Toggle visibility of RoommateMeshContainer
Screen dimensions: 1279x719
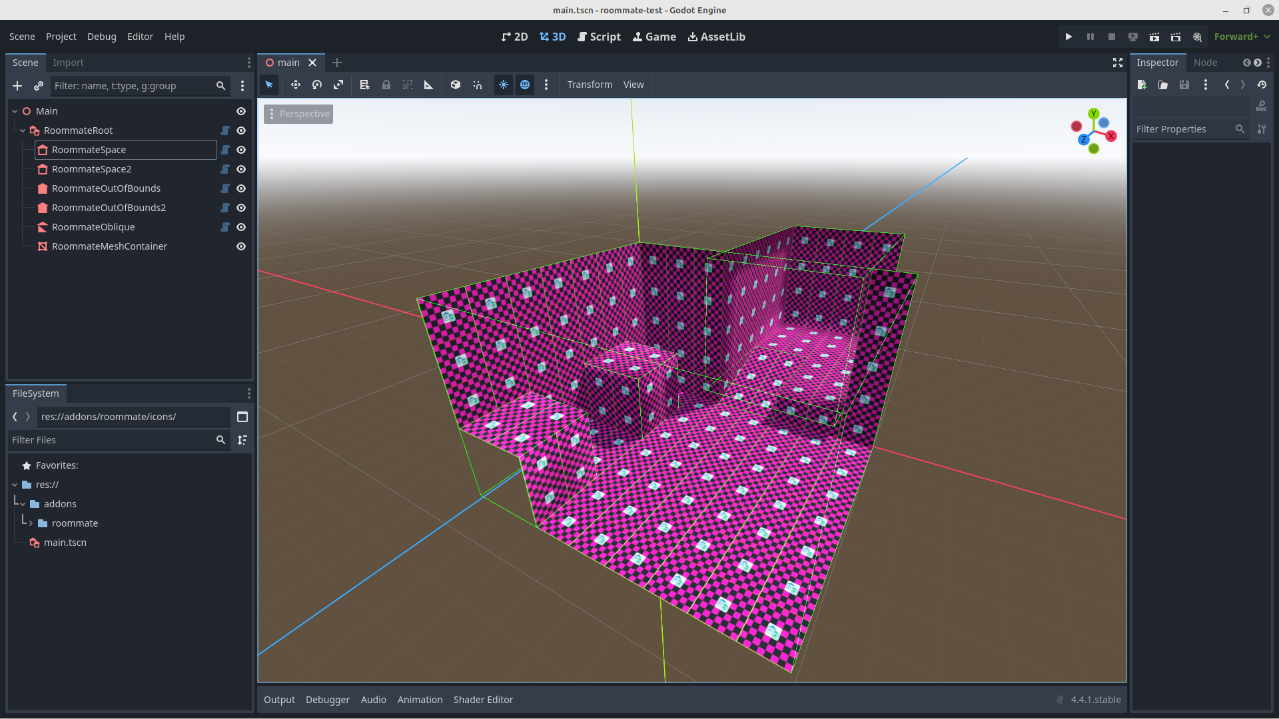click(241, 246)
